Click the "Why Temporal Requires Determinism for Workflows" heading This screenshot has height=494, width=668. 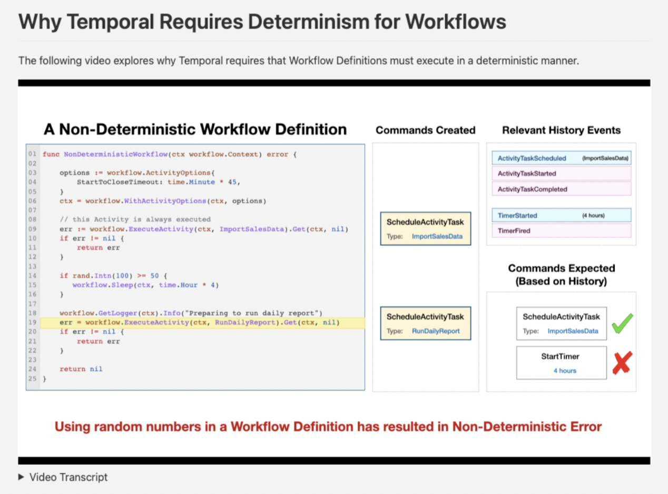pyautogui.click(x=262, y=22)
